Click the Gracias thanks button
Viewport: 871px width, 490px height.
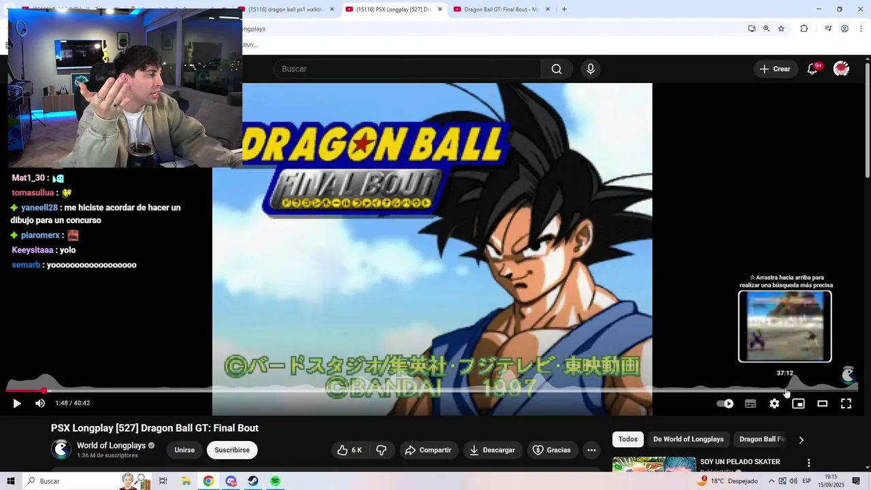[551, 450]
